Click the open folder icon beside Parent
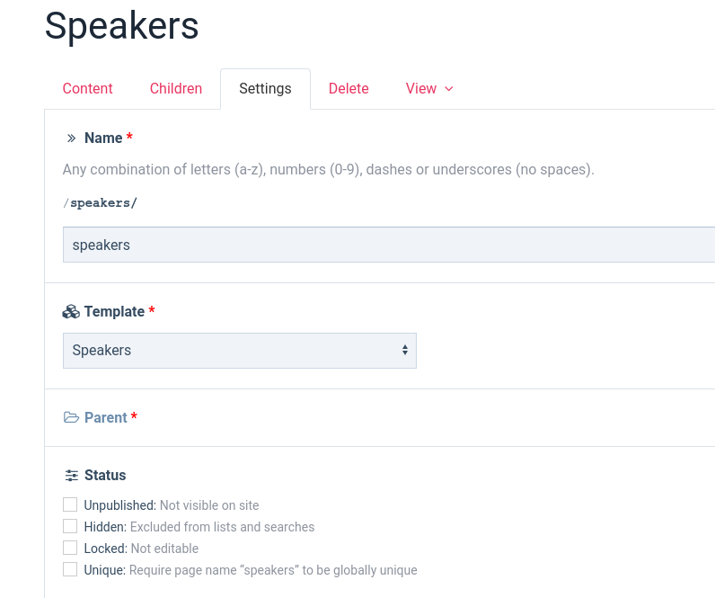 tap(71, 418)
